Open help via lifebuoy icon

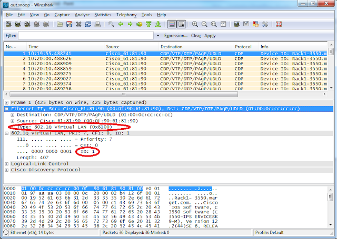pyautogui.click(x=279, y=24)
